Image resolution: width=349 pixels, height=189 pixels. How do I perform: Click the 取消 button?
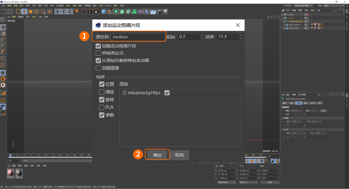pos(179,155)
